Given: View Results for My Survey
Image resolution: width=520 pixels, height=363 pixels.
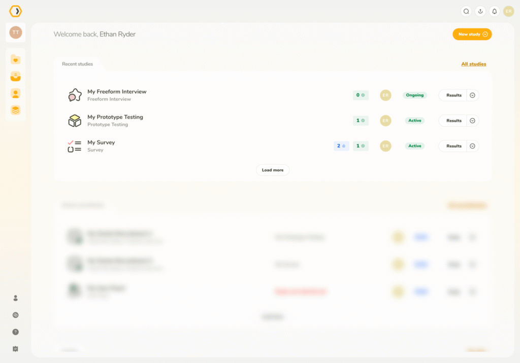Looking at the screenshot, I should pyautogui.click(x=453, y=146).
